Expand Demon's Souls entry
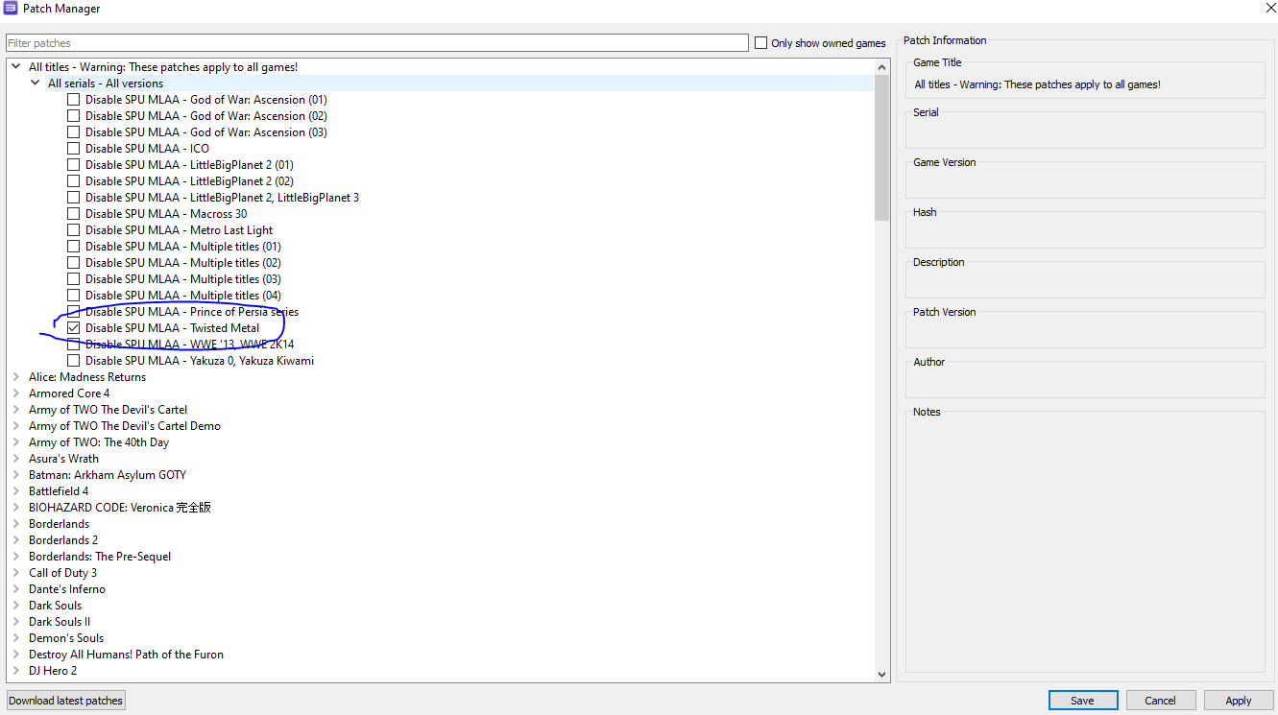This screenshot has width=1278, height=715. pos(16,638)
